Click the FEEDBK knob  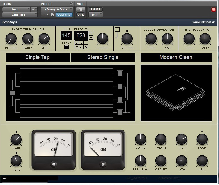[x=102, y=38]
